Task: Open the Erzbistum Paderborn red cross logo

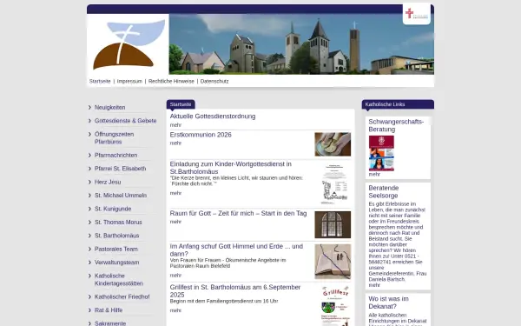Action: coord(416,14)
